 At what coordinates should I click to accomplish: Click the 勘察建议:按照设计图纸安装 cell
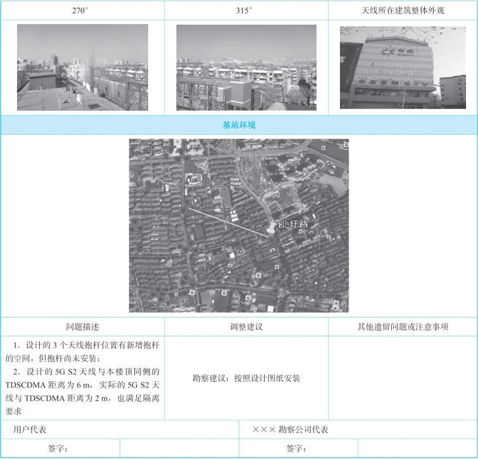point(246,378)
